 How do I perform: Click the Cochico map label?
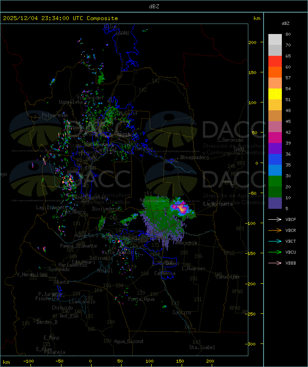(182, 313)
